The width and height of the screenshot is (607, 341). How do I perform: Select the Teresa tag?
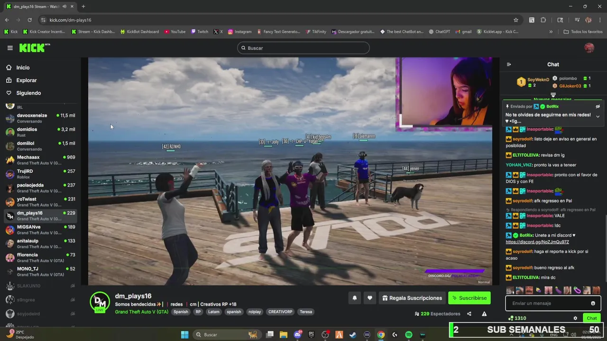(306, 312)
